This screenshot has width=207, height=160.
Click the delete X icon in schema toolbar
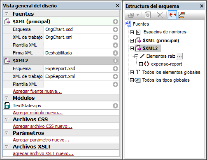point(160,15)
